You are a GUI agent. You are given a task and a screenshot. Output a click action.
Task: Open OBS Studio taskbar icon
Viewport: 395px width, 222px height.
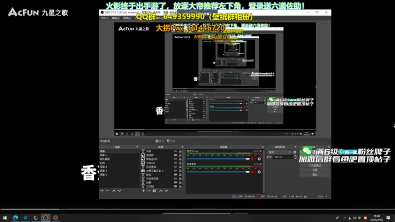tap(45, 218)
